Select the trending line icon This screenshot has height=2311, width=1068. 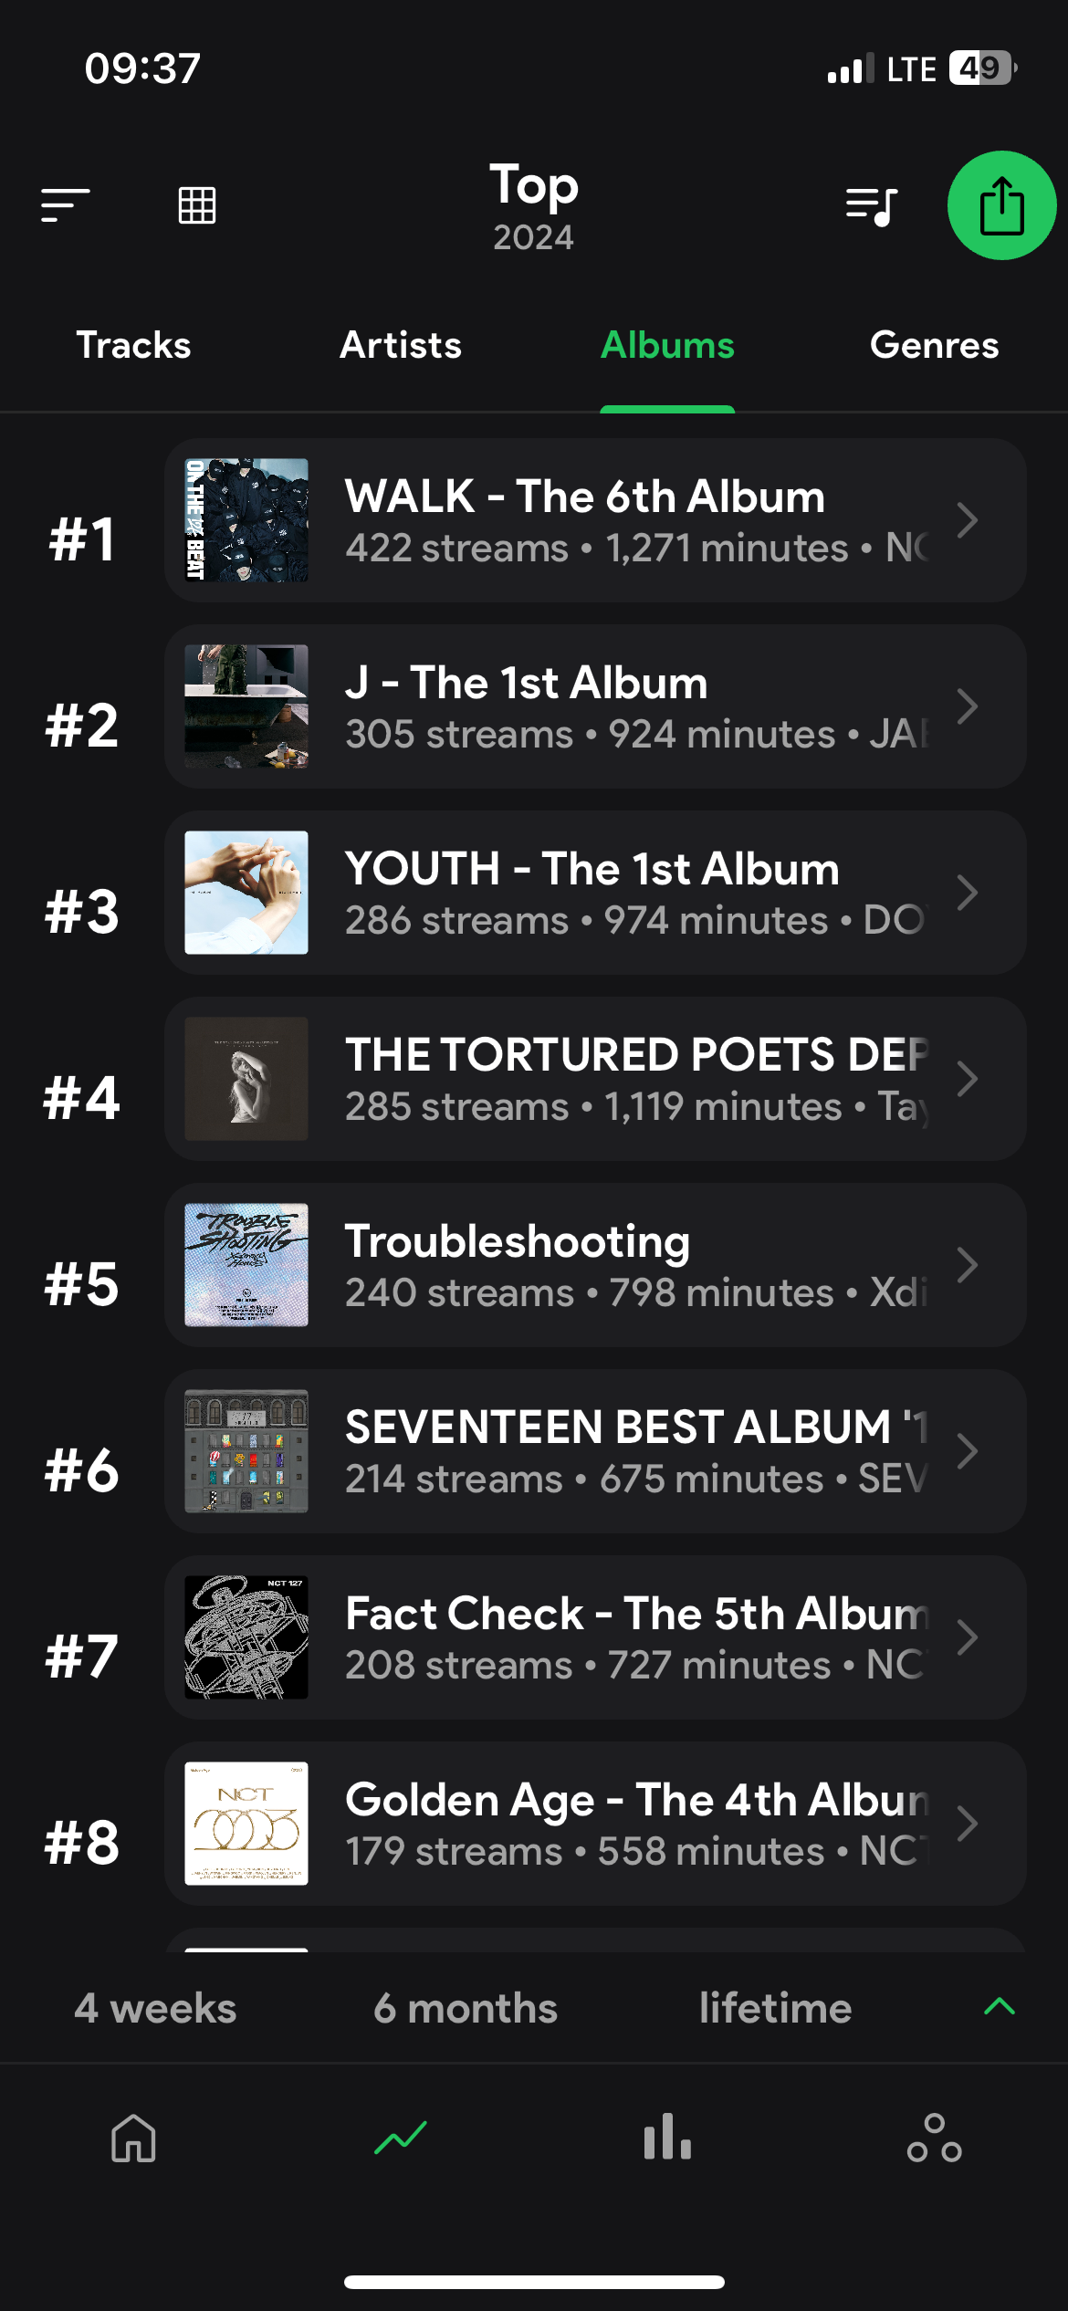(x=401, y=2138)
